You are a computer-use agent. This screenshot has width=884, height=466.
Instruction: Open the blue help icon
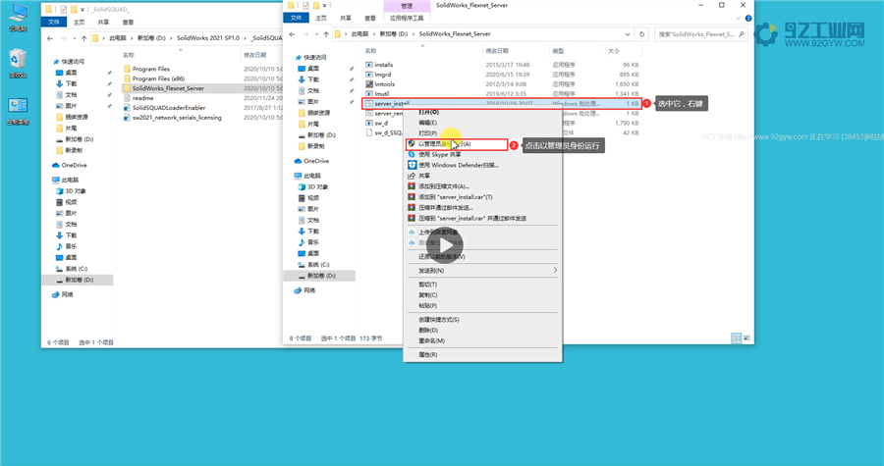748,18
